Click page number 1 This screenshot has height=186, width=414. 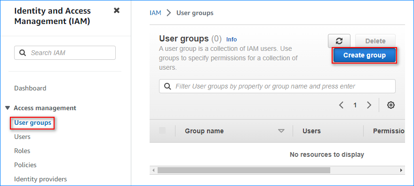(x=355, y=105)
